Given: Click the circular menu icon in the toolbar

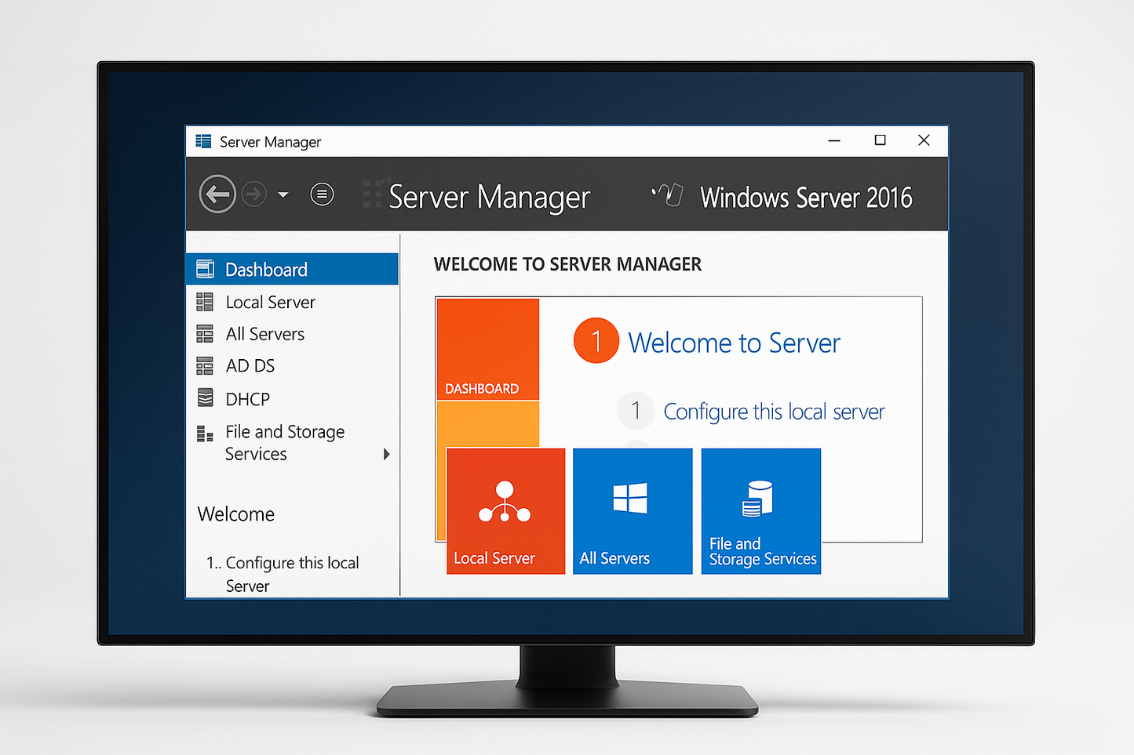Looking at the screenshot, I should [x=322, y=194].
